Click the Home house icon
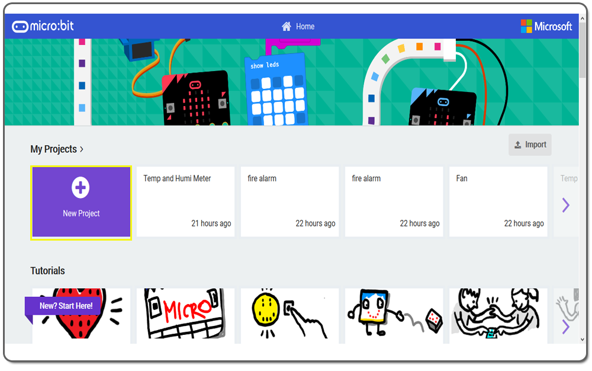Screen dimensions: 592x371 tap(287, 27)
